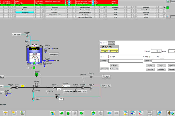The width and height of the screenshot is (175, 116).
Task: Open the Протоколы section
Action: point(146,12)
